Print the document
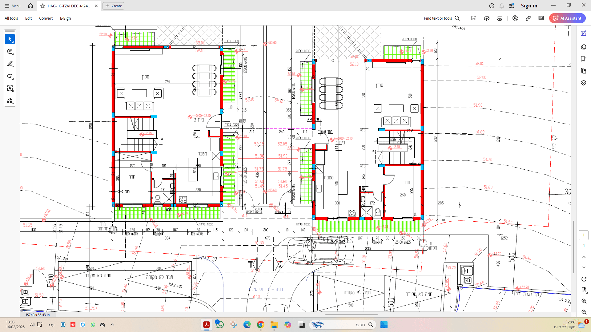 click(500, 18)
